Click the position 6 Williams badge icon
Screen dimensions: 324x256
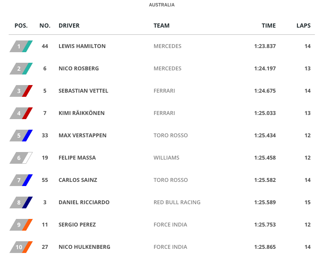click(21, 158)
